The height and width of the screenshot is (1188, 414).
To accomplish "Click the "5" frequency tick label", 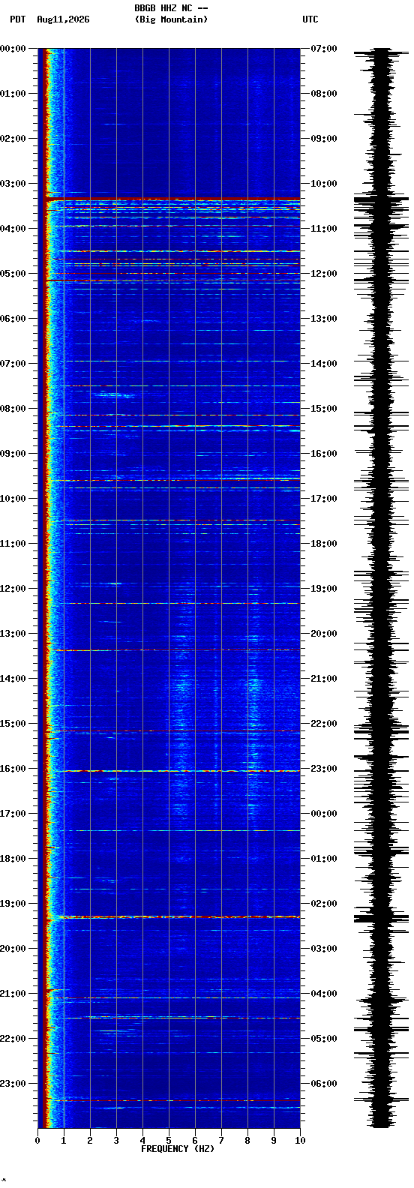I will [169, 1141].
